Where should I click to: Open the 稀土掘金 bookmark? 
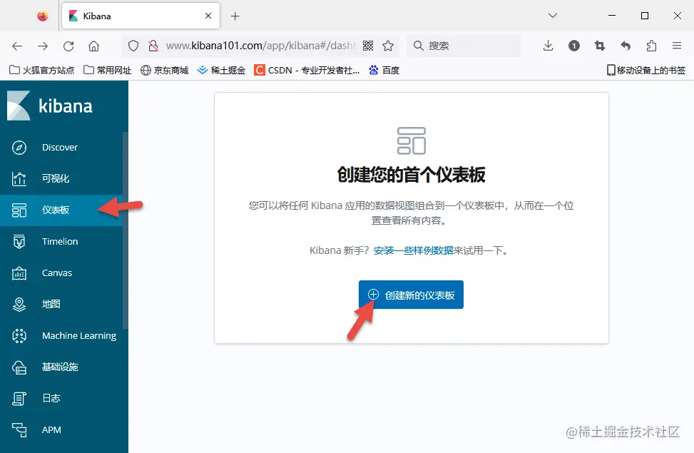point(221,70)
